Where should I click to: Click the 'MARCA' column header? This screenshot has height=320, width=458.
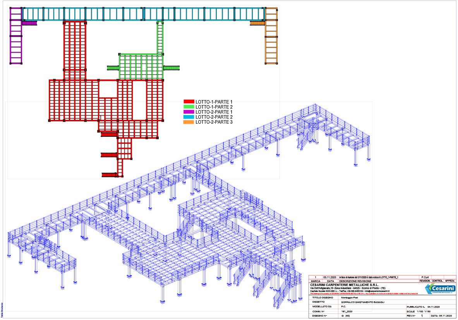316,281
